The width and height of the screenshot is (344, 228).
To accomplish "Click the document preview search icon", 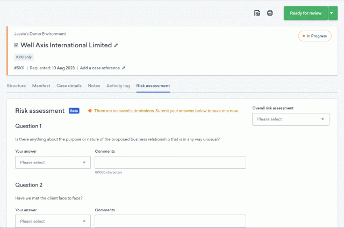I will pyautogui.click(x=257, y=13).
